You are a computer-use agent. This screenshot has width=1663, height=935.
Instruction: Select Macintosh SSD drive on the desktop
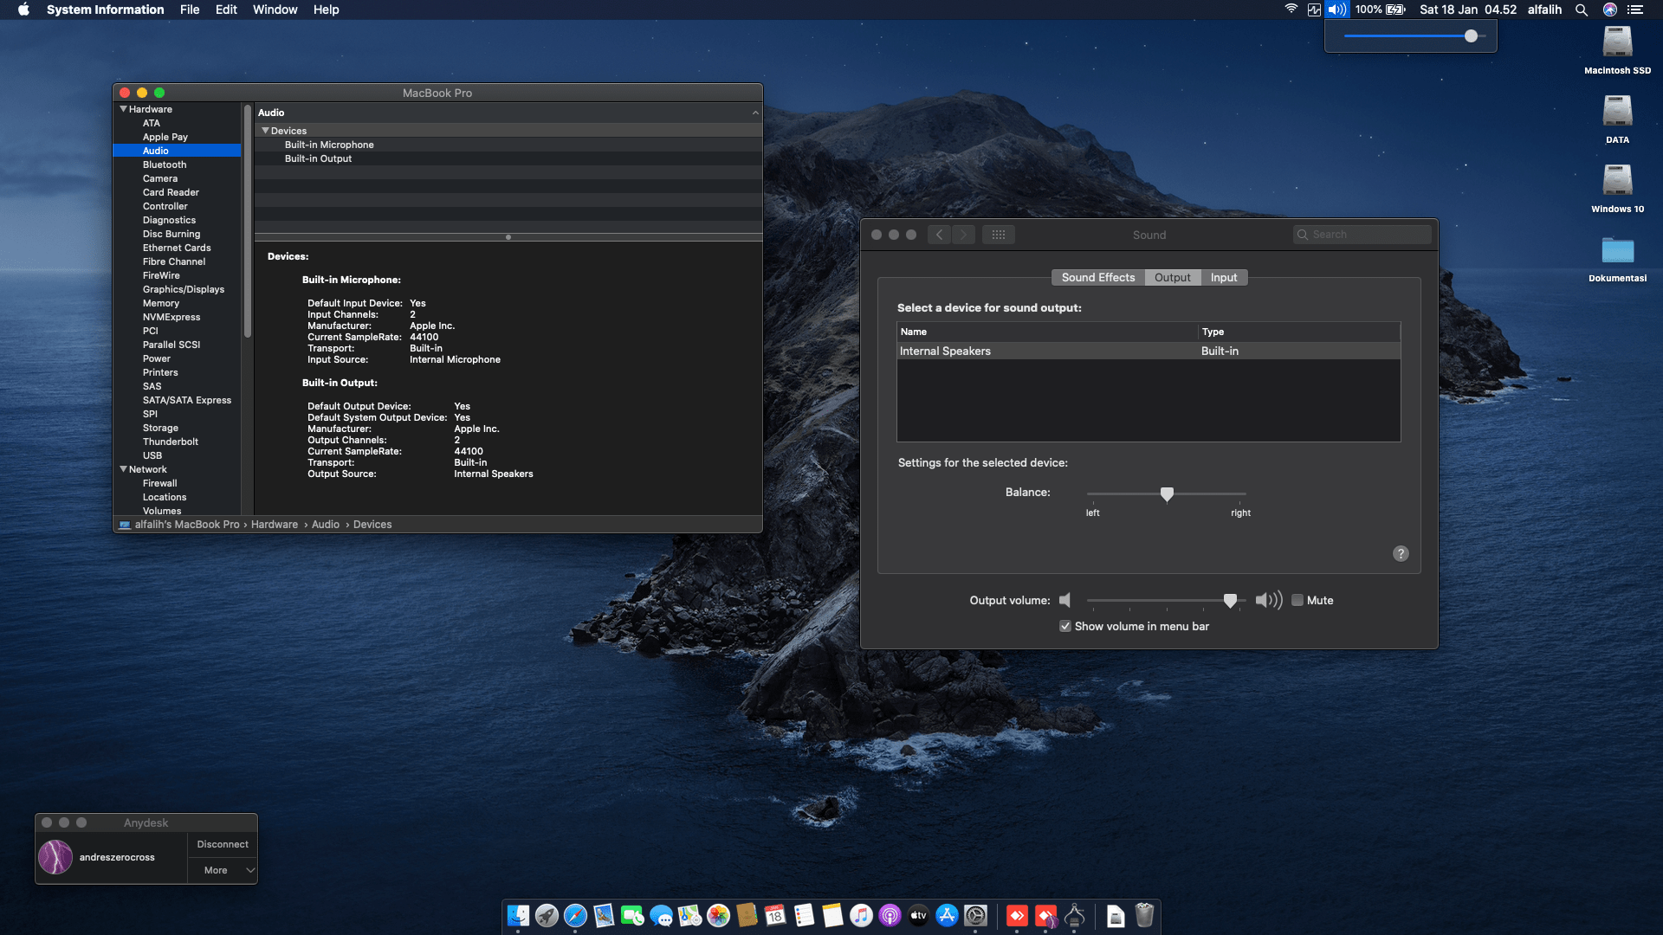[1617, 50]
